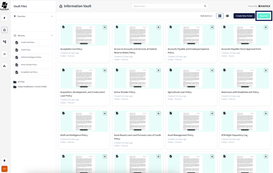Favorite the Active Shooter Policy card
Viewport: 273px width, 173px height.
coord(158,70)
